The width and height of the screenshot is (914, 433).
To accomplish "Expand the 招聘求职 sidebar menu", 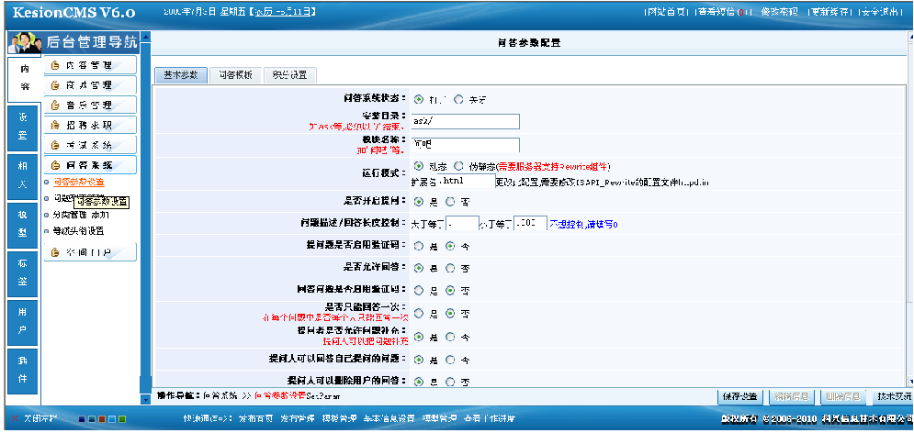I will [90, 125].
